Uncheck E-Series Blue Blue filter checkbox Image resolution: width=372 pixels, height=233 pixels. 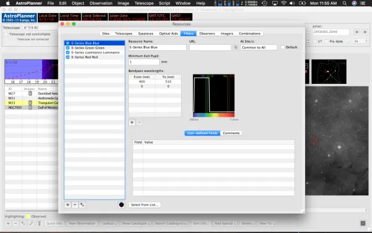coord(68,43)
